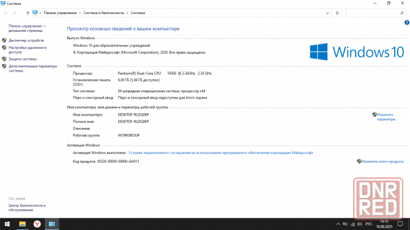Open Дополнительные параметры системы
This screenshot has height=230, width=410.
click(32, 69)
